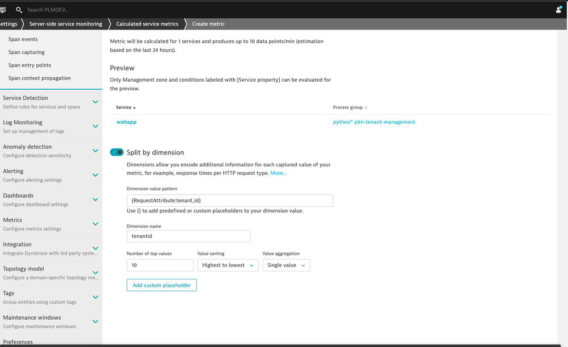
Task: Open the dashboard grid menu icon
Action: click(3, 10)
